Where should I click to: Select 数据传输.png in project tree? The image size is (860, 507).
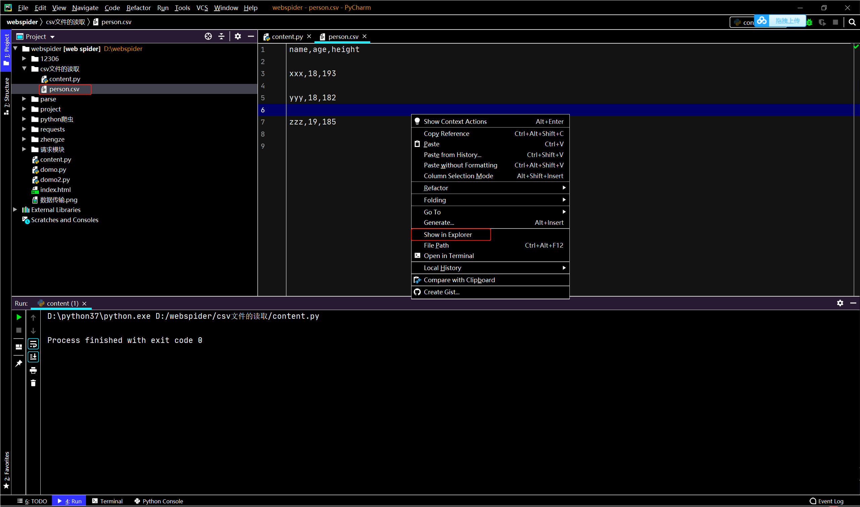58,200
